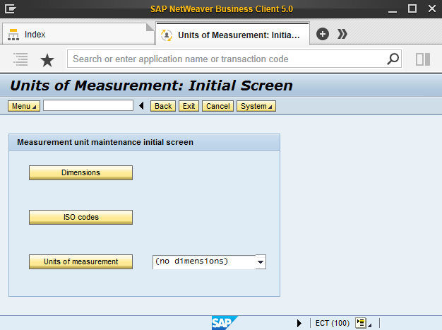
Task: Add a new tab with plus icon
Action: (x=323, y=34)
